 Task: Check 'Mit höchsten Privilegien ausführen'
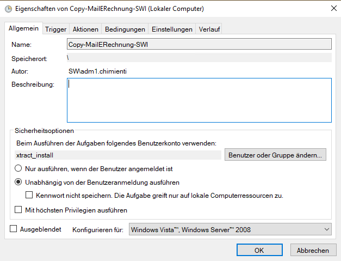click(18, 210)
